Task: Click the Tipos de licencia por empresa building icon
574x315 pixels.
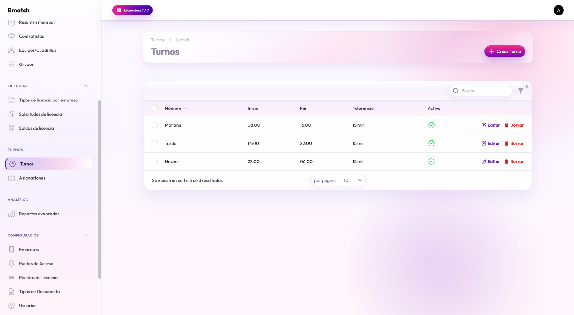Action: tap(11, 100)
